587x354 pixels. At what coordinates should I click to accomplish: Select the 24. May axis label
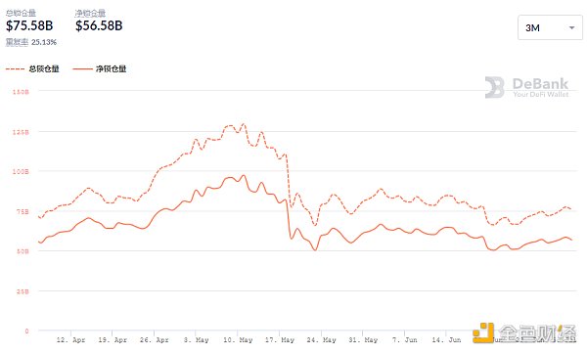tap(321, 340)
